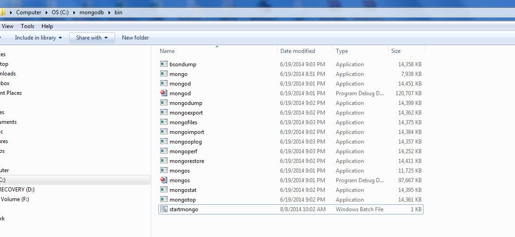Click the mongostat application icon
The image size is (515, 237).
tap(164, 190)
